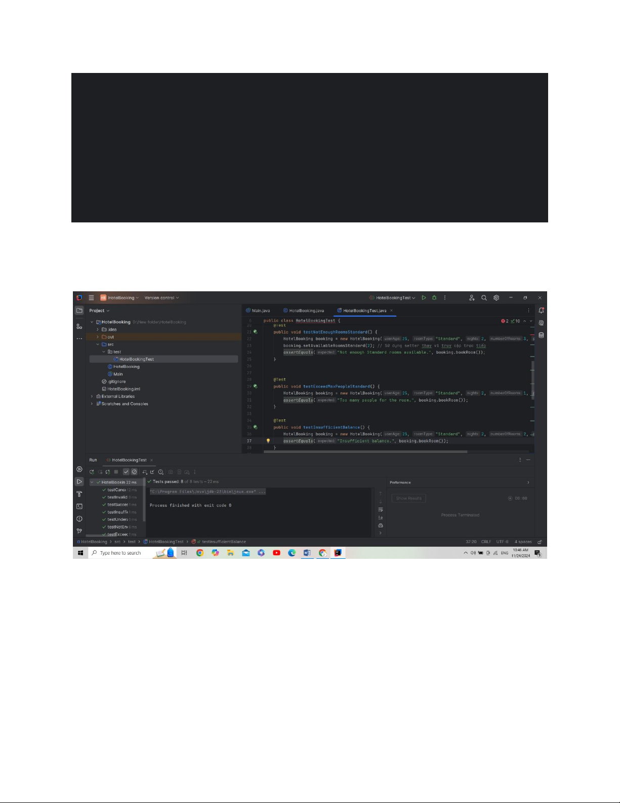Click the Search Everywhere magnifier icon
Screen dimensions: 620x803
click(484, 298)
